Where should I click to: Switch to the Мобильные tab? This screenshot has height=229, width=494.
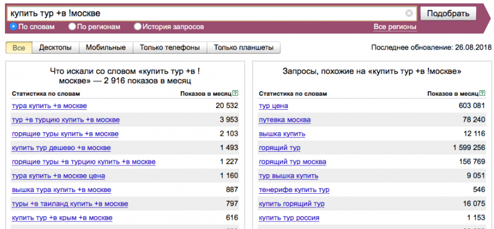pos(106,48)
